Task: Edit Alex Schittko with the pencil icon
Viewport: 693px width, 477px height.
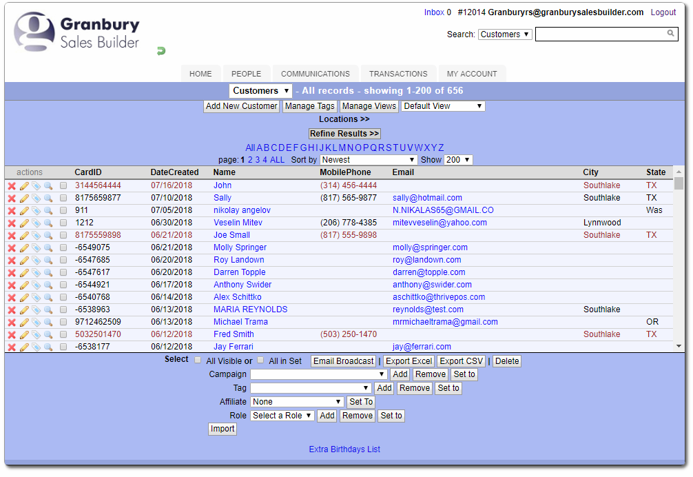Action: 24,298
